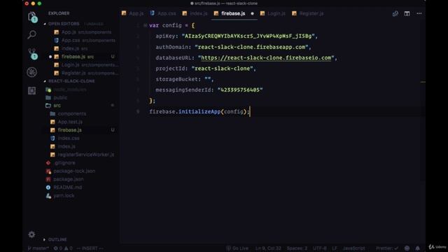Open README.md in the file tree
The width and height of the screenshot is (448, 252).
coord(67,188)
